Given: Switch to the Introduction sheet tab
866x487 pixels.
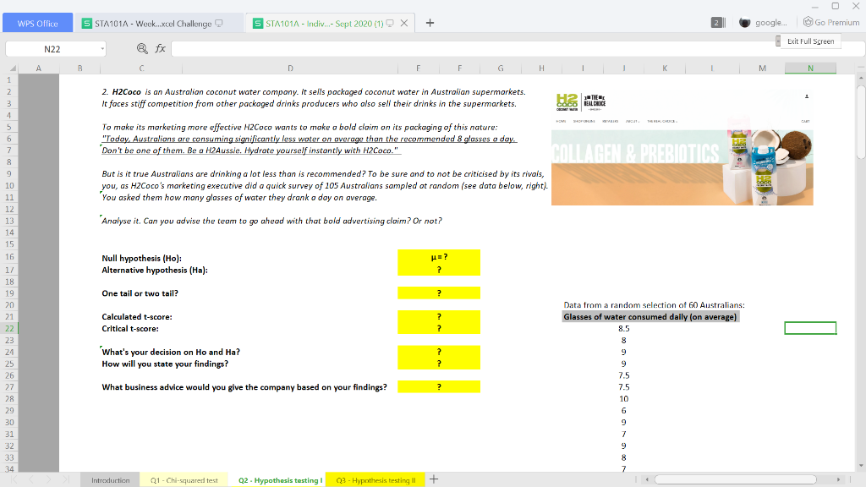Looking at the screenshot, I should [x=112, y=479].
